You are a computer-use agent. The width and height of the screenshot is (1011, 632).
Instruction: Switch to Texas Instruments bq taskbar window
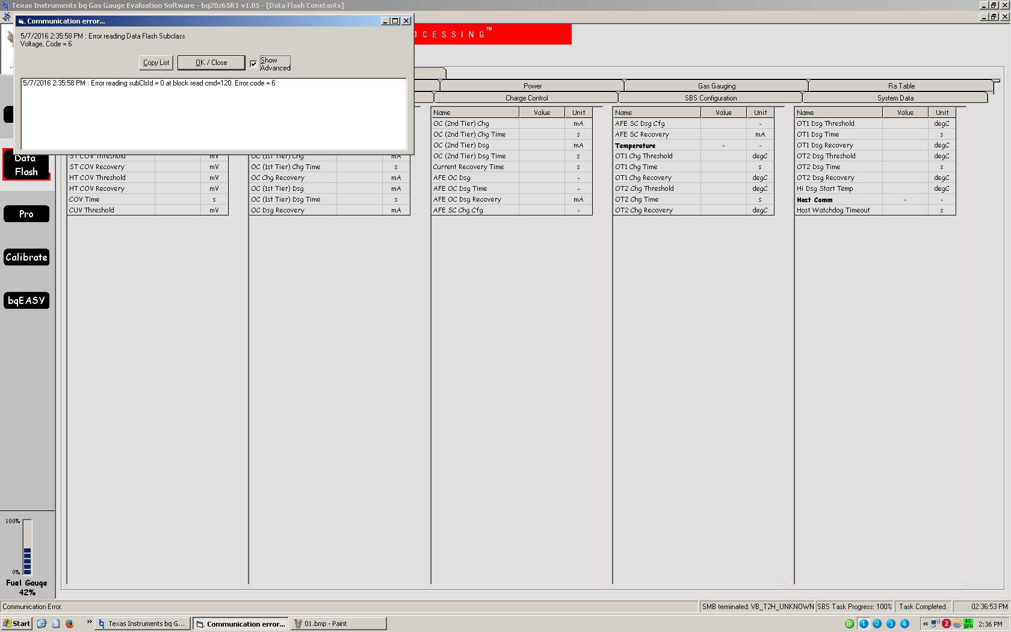pyautogui.click(x=143, y=624)
